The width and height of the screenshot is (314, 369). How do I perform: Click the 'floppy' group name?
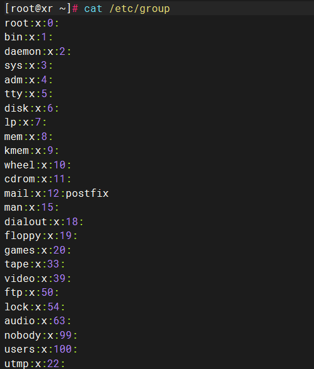click(23, 236)
